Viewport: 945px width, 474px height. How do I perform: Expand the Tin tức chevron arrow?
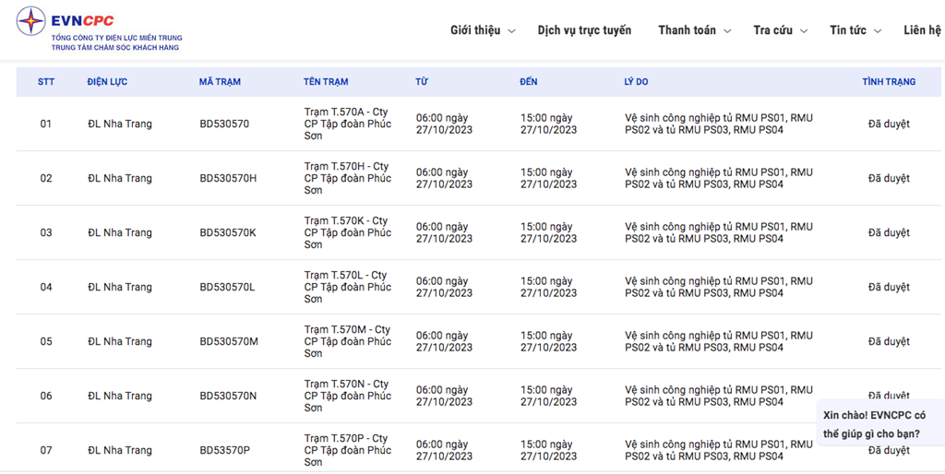click(878, 31)
